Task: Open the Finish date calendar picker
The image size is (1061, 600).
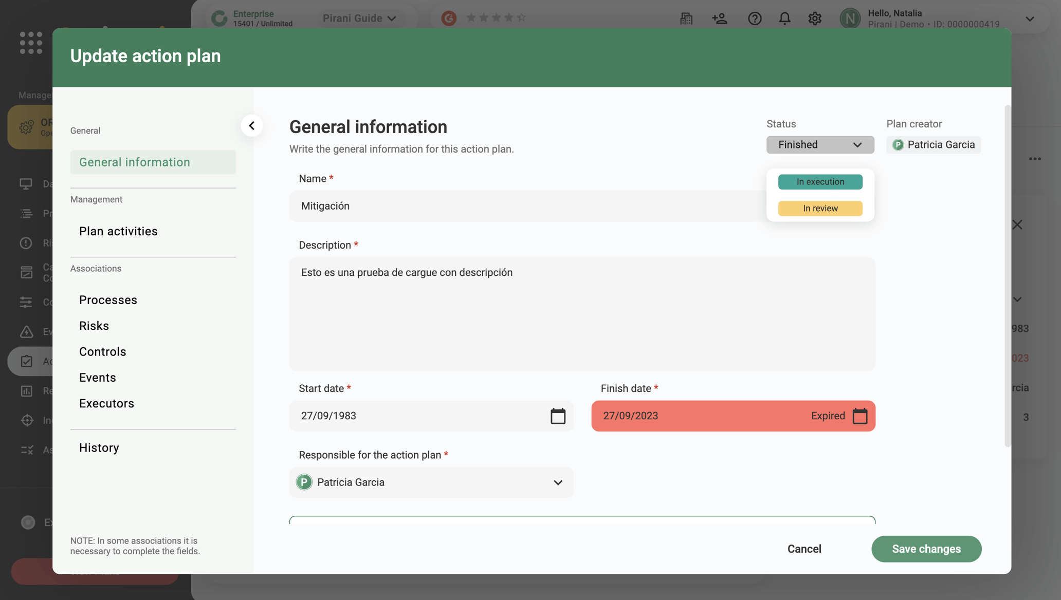Action: [x=861, y=416]
